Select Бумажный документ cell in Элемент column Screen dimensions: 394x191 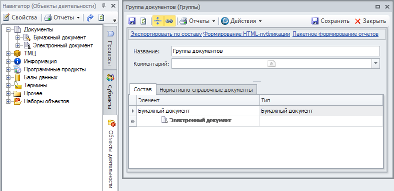point(198,111)
